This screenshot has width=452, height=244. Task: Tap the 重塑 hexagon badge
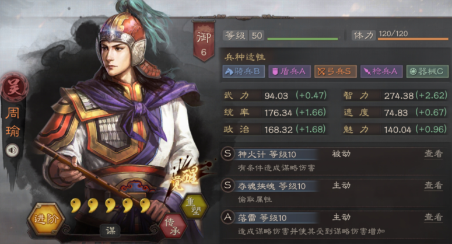(x=194, y=205)
